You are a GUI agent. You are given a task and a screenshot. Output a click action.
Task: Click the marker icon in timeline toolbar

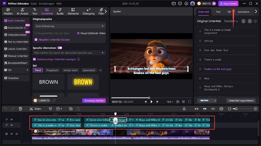(x=51, y=109)
